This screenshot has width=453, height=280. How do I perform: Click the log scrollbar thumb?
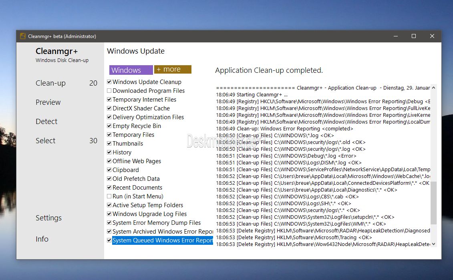(x=433, y=203)
